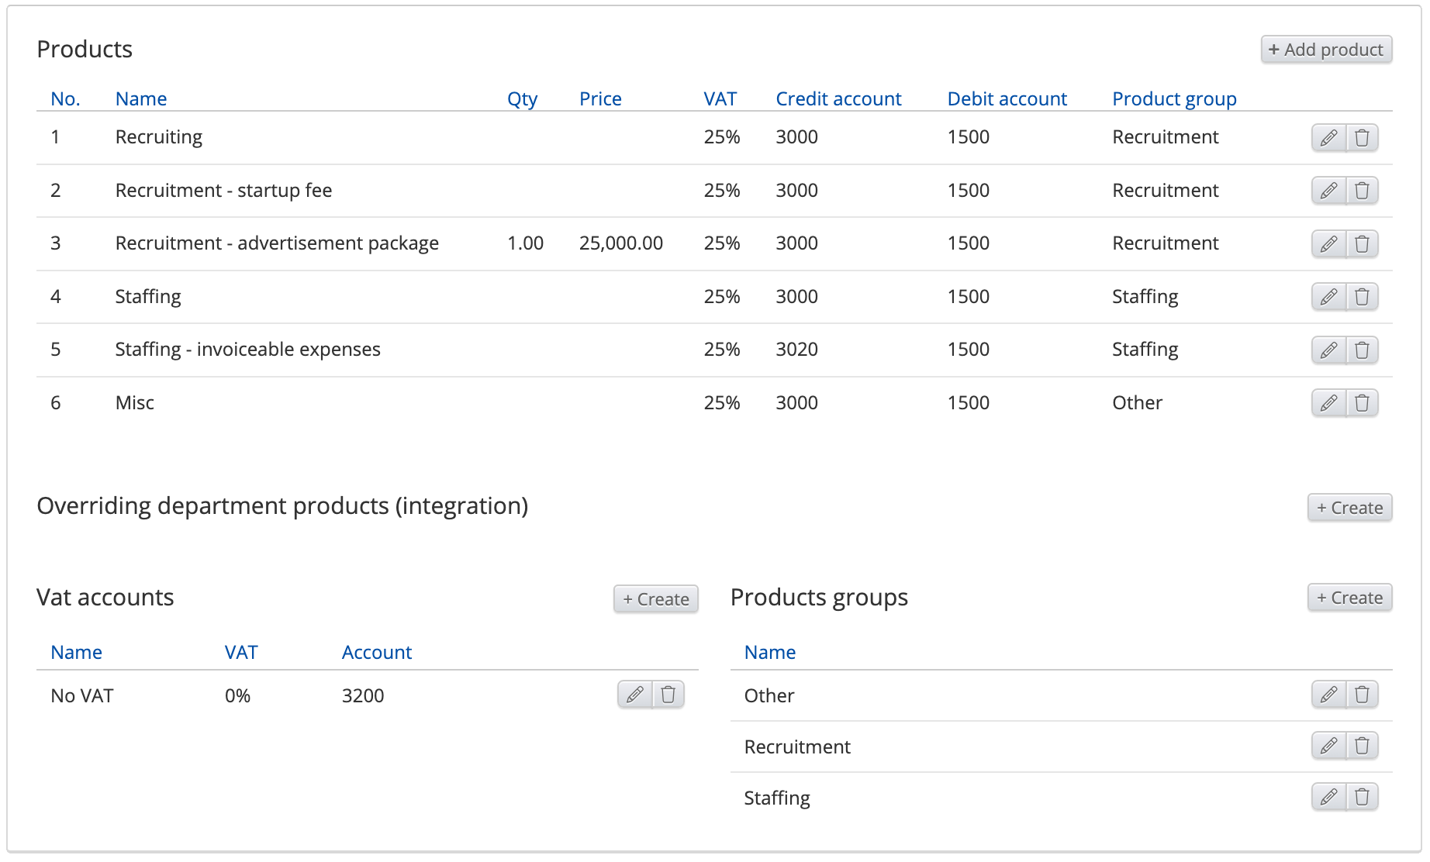Sort products by Credit account header

pyautogui.click(x=838, y=99)
